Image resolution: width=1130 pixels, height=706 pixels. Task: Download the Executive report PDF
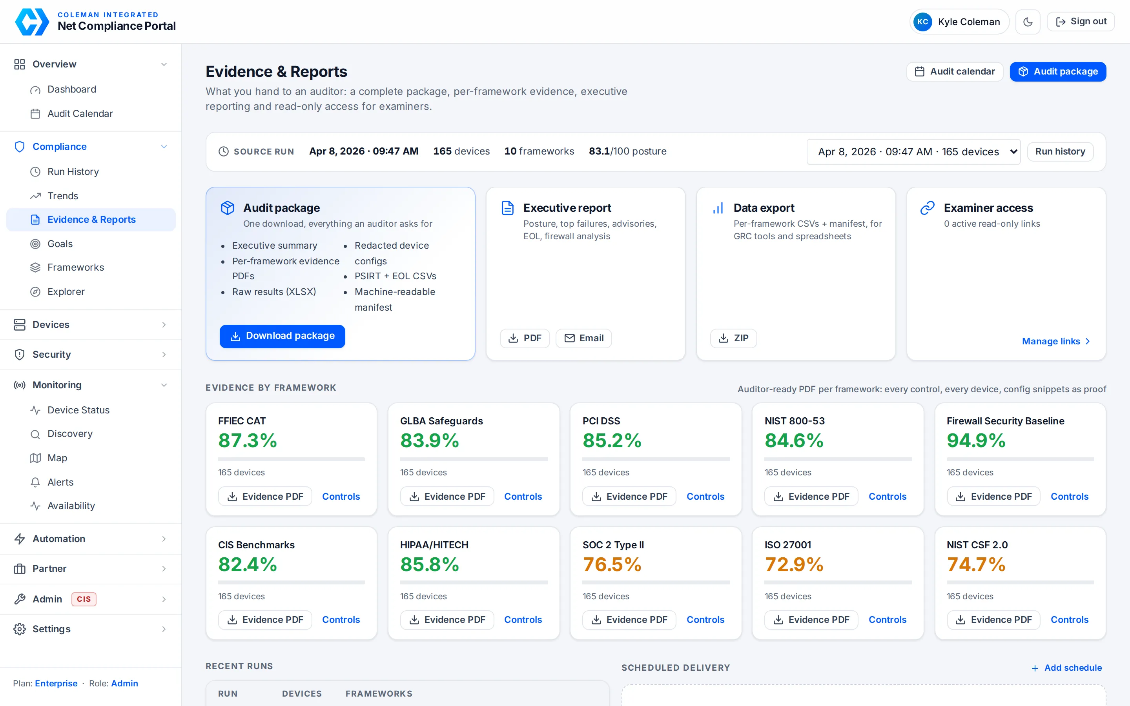525,338
